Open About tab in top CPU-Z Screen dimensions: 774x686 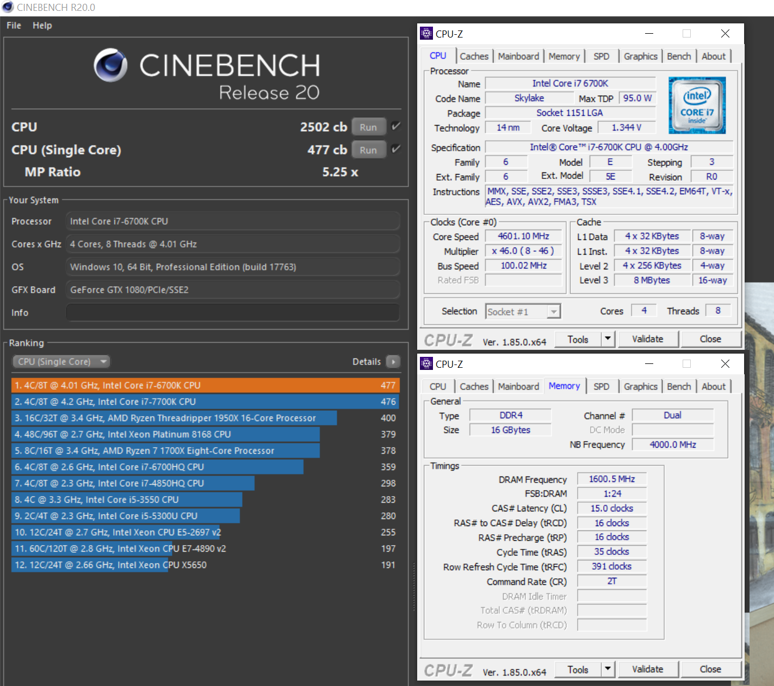click(714, 57)
